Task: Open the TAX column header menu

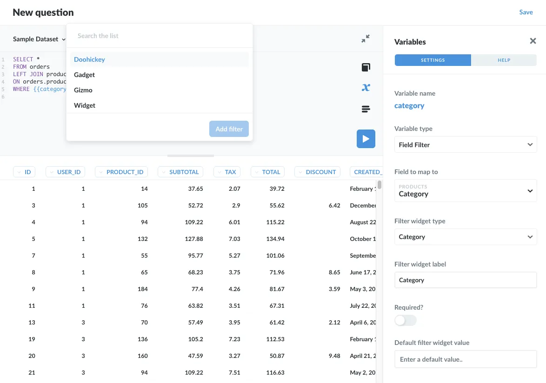Action: coord(227,172)
